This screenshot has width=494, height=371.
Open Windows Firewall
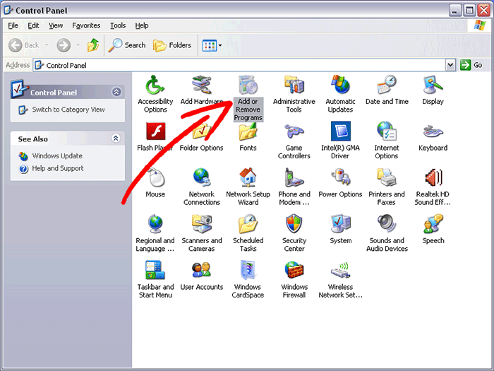[294, 280]
